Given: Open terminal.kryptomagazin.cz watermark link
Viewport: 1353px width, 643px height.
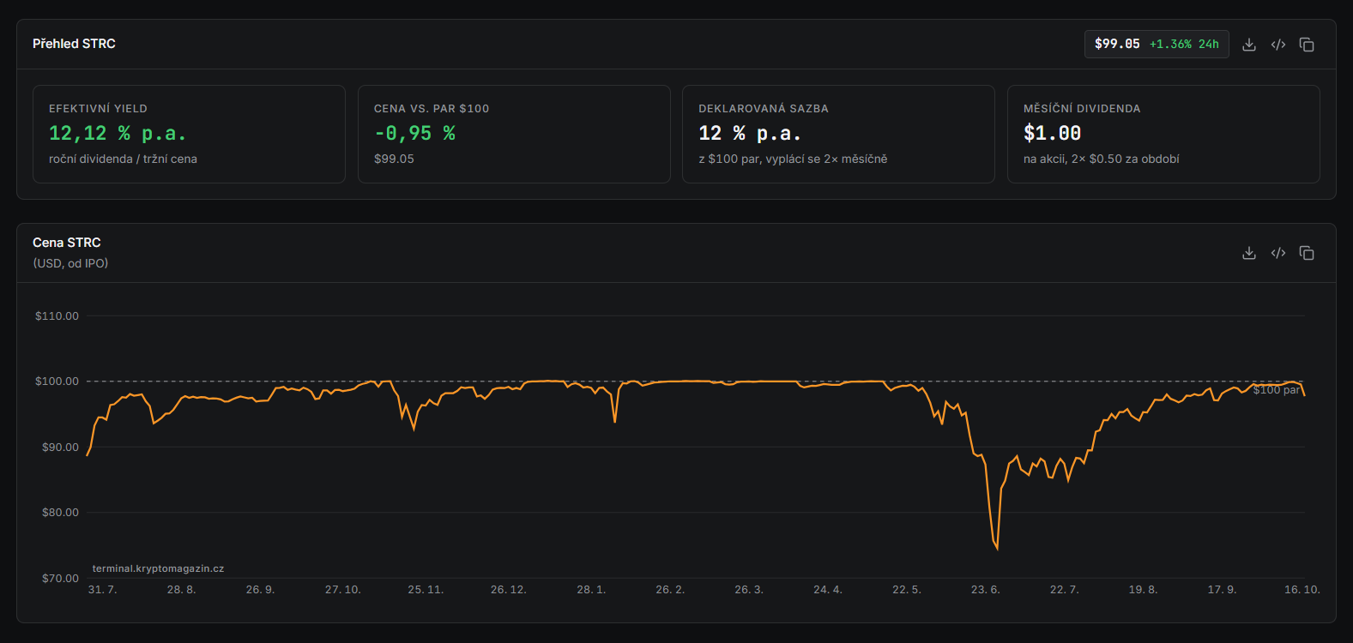Looking at the screenshot, I should click(x=158, y=568).
